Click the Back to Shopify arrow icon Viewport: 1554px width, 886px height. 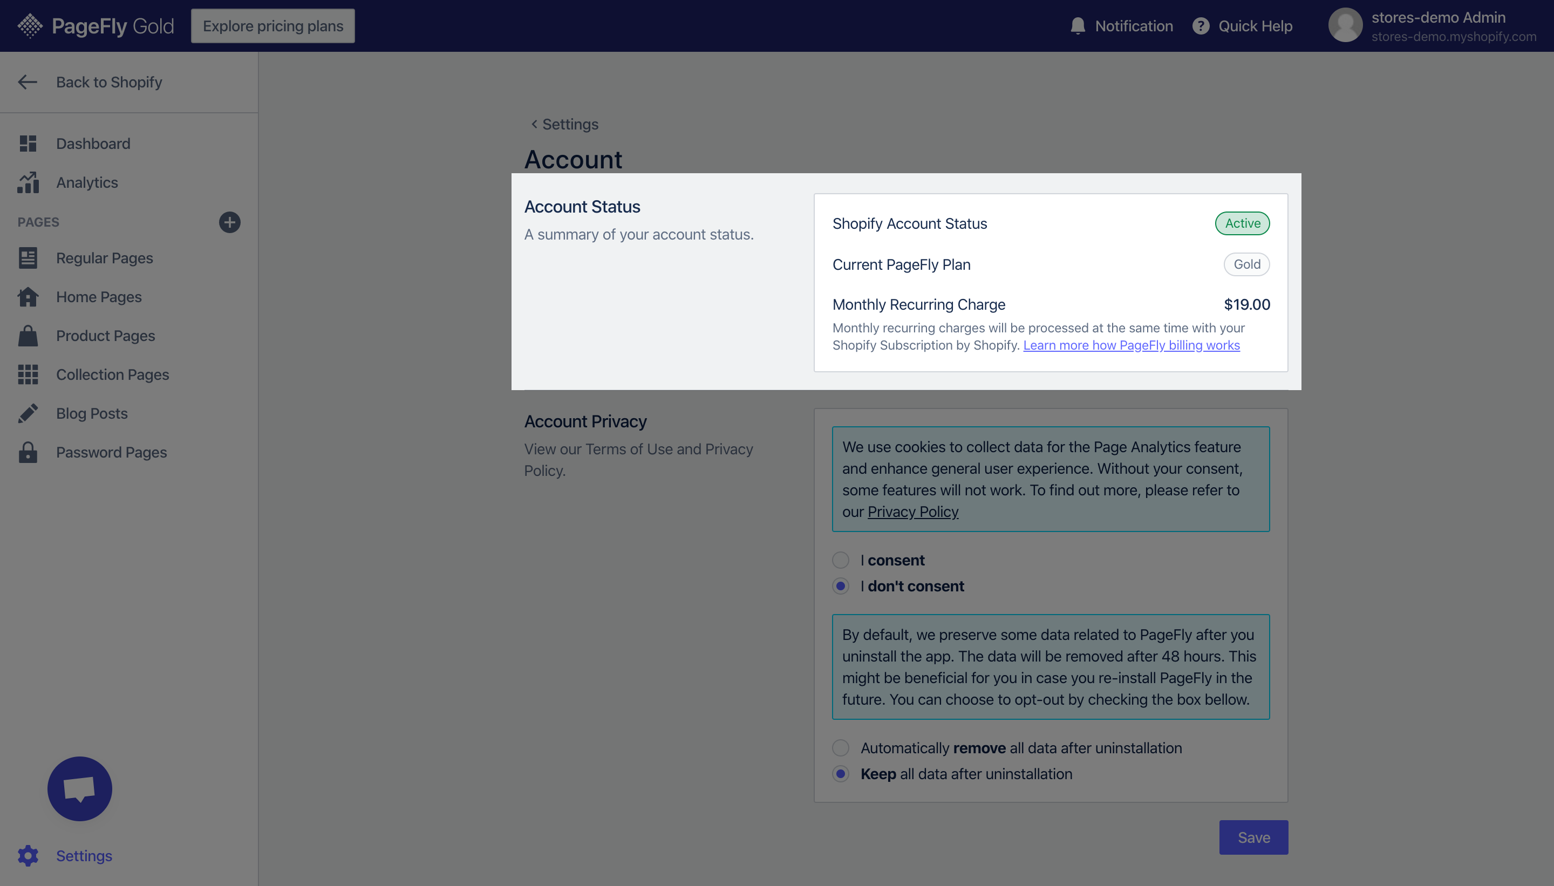coord(28,82)
